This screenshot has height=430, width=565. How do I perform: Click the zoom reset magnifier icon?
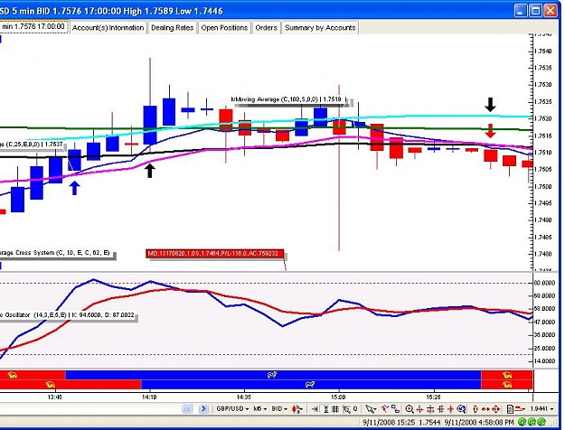tap(461, 408)
